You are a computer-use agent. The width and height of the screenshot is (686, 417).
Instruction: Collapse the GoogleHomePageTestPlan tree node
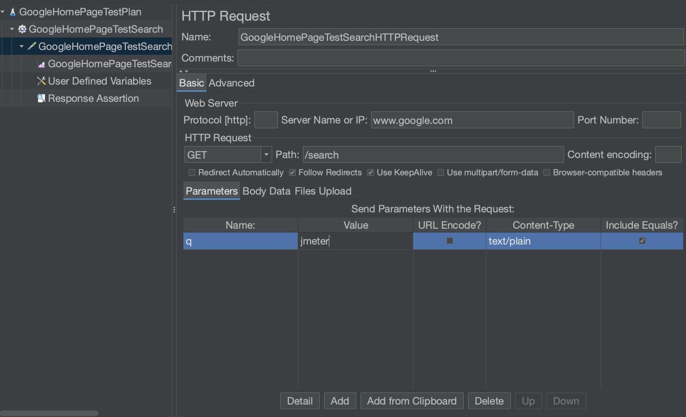[3, 12]
